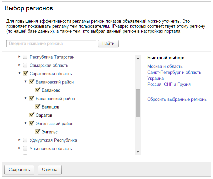
Task: Deselect the Саратов checkbox
Action: [x=31, y=115]
